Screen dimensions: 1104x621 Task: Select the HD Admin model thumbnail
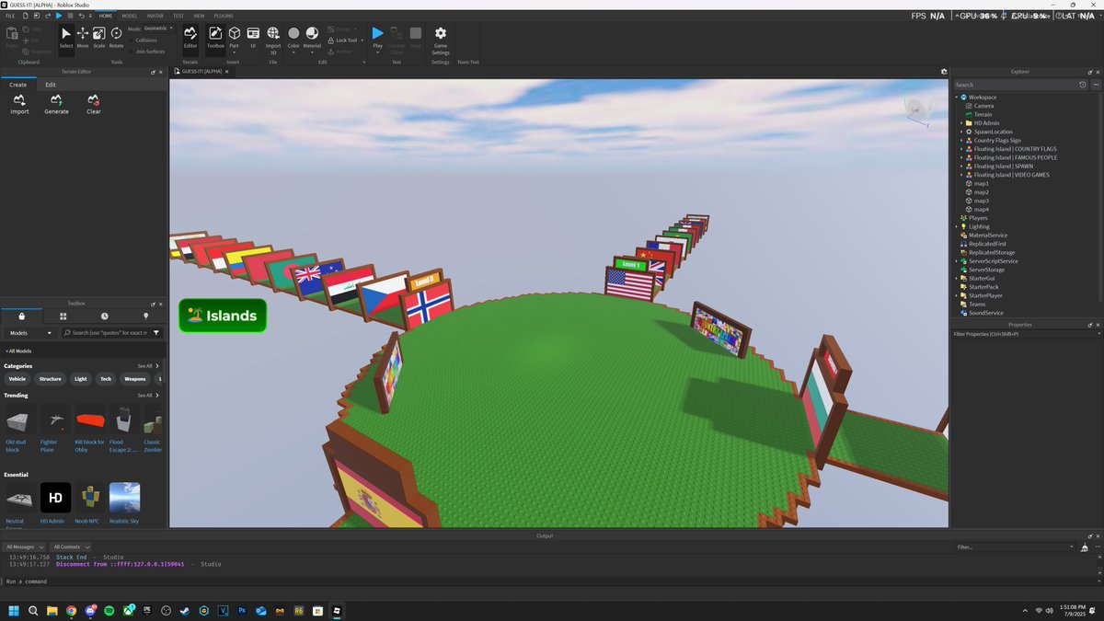tap(55, 498)
